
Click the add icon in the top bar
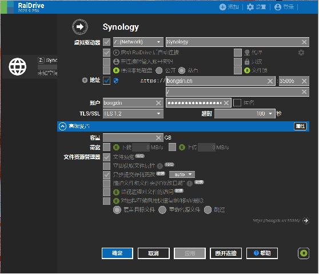pyautogui.click(x=222, y=7)
